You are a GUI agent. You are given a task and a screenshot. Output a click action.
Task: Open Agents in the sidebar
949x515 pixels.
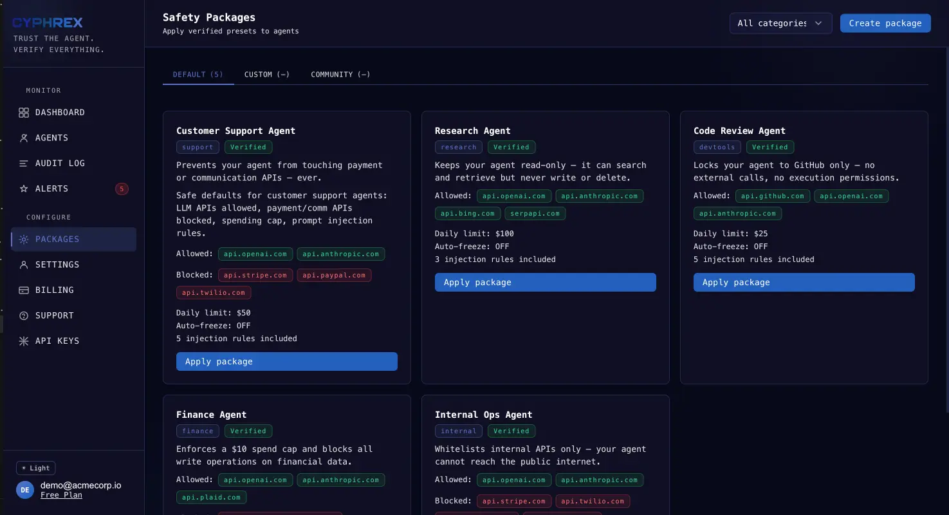[x=73, y=138]
